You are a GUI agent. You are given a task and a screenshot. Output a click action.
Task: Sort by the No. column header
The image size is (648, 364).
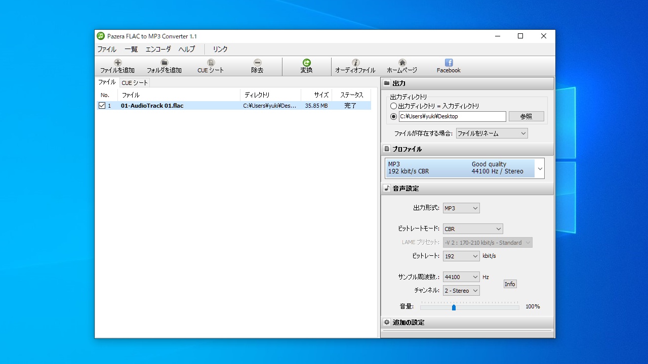coord(107,95)
